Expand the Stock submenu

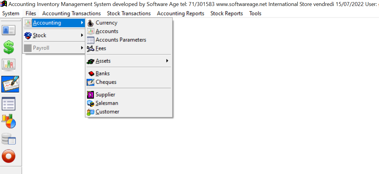[39, 35]
